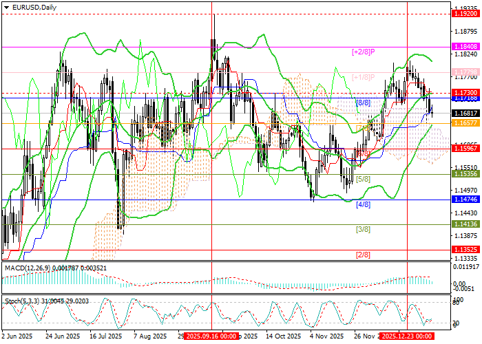Select the 1.14970 price scale value
Viewport: 482px width, 344px height.
(x=465, y=190)
